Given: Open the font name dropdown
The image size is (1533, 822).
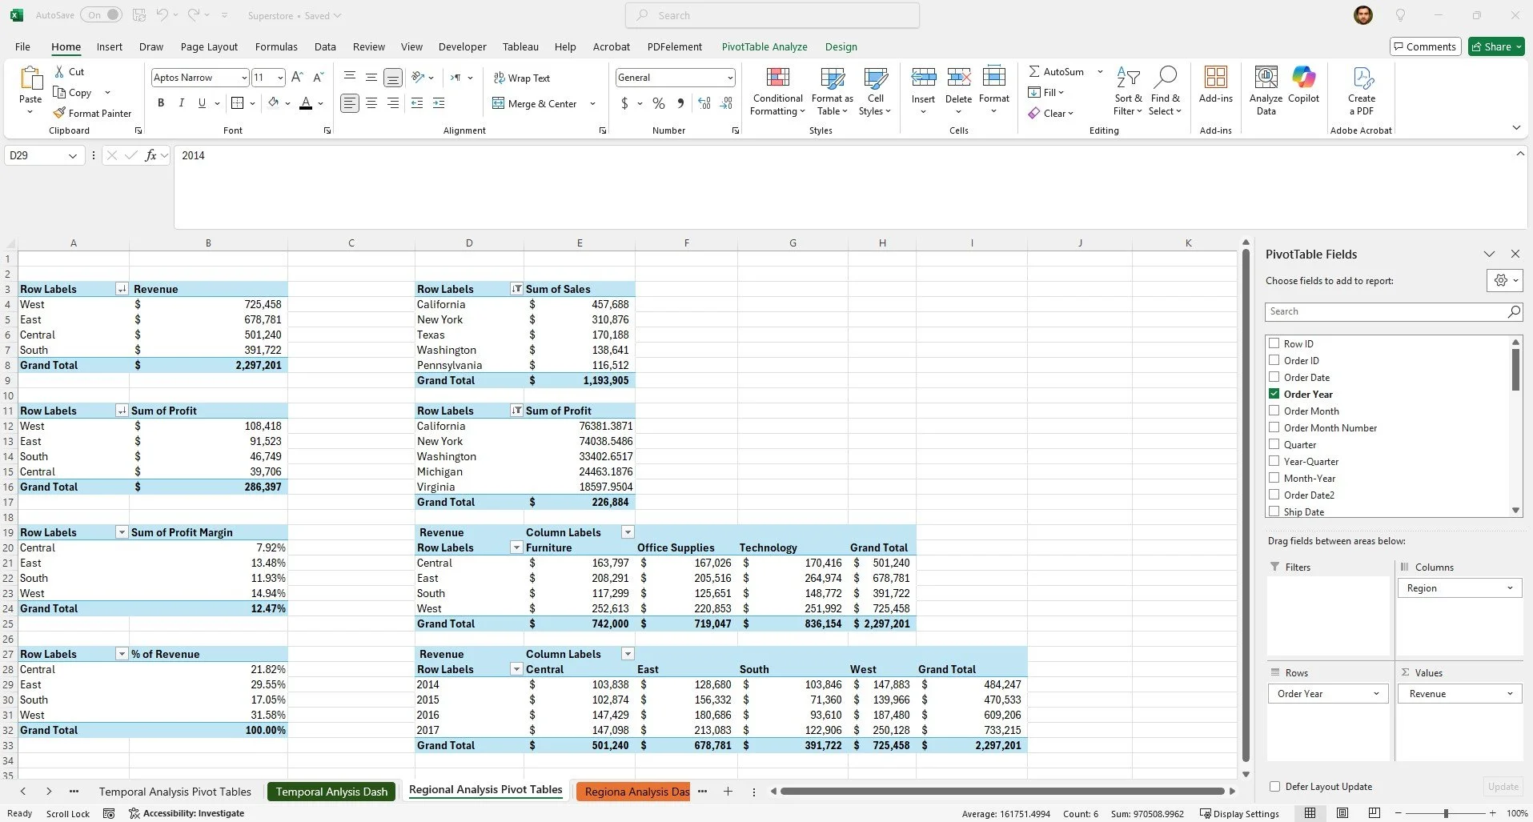Looking at the screenshot, I should pos(244,78).
